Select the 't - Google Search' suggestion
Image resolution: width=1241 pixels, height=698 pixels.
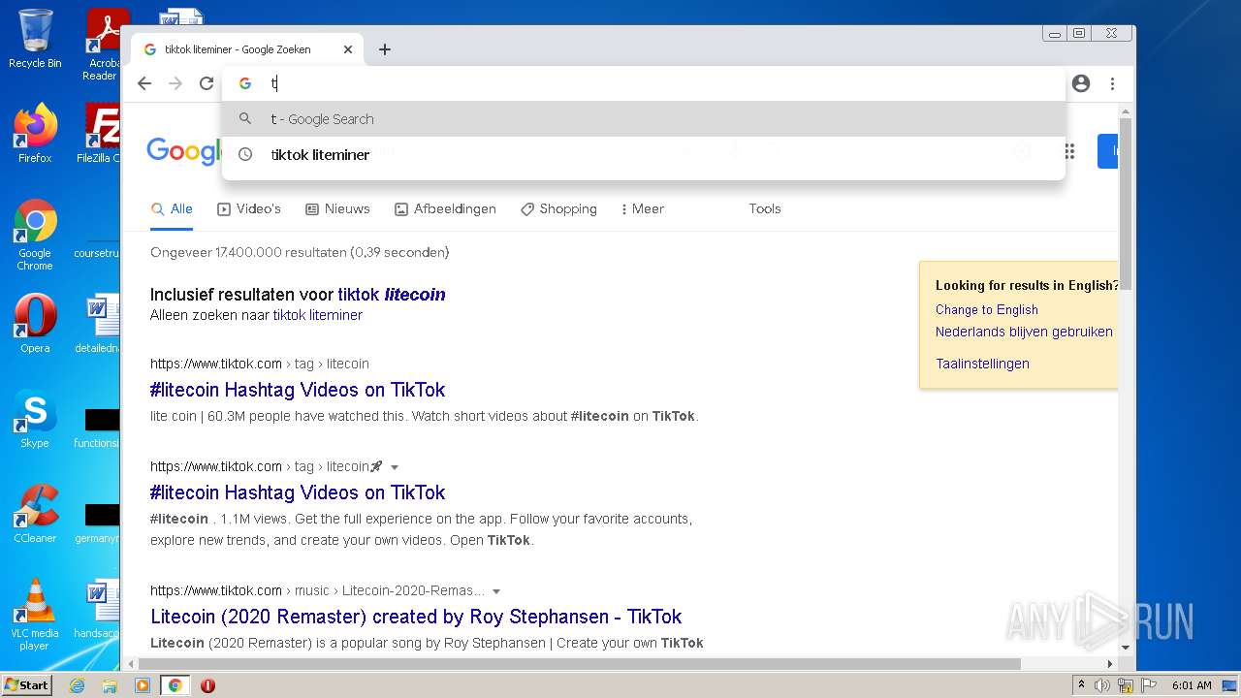(644, 119)
